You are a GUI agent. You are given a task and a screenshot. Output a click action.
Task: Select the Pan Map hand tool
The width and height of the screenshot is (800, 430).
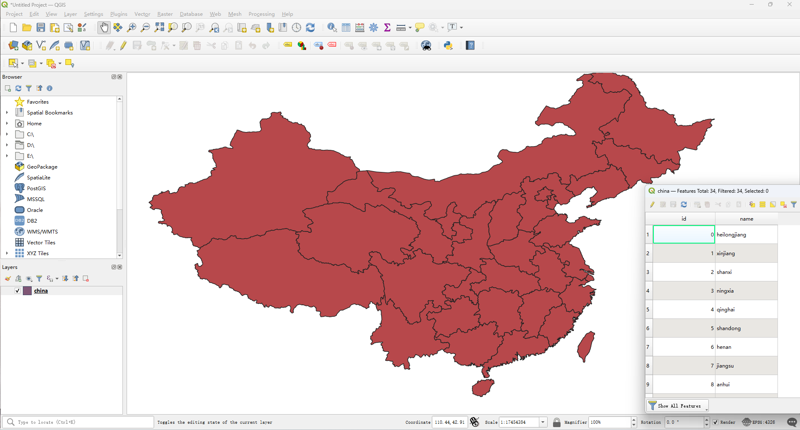pos(104,27)
